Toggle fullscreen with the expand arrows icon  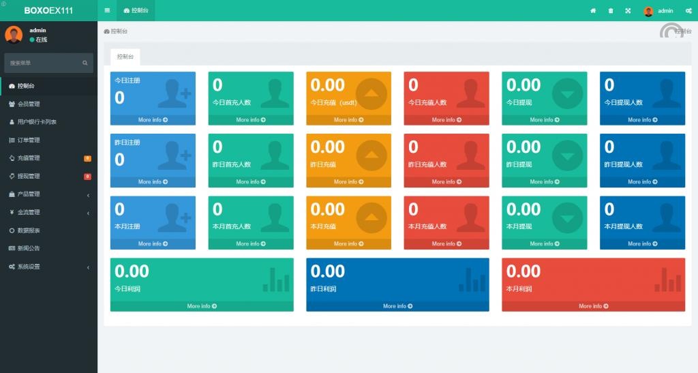click(628, 11)
